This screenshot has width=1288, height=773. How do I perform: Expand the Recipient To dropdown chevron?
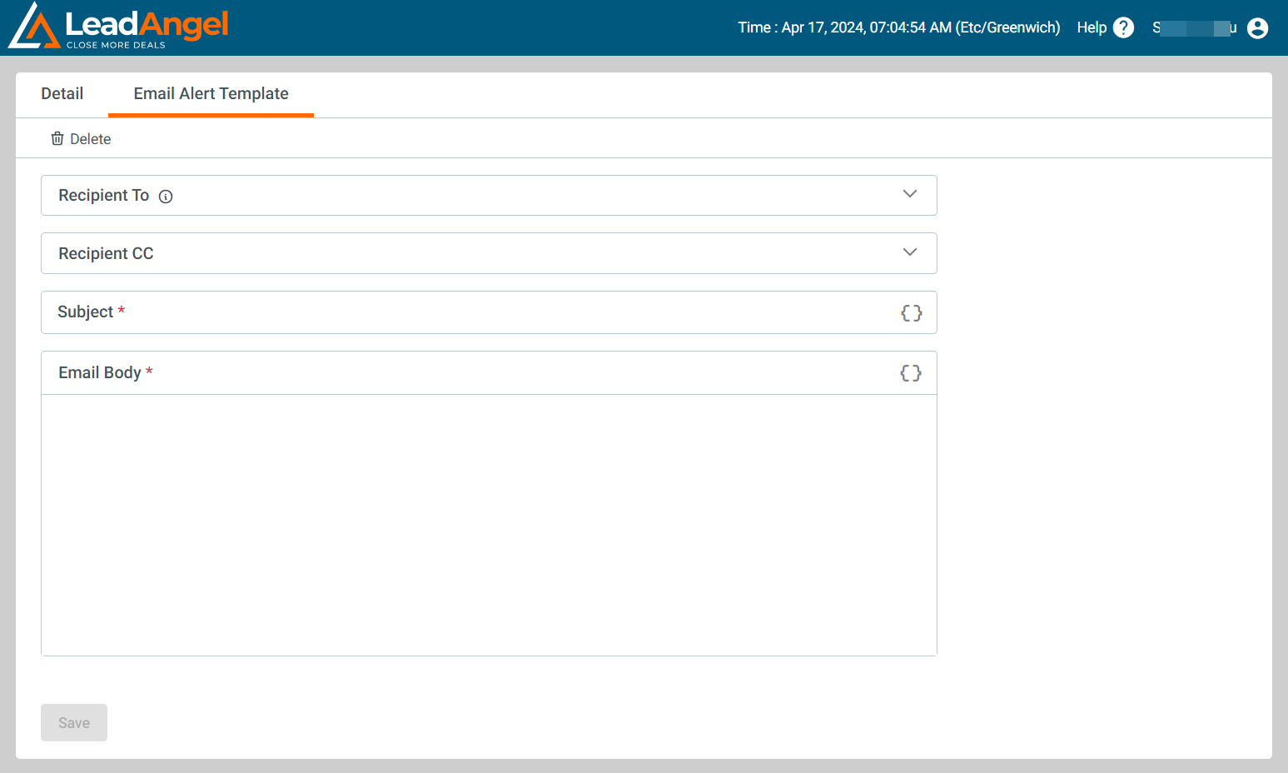910,194
